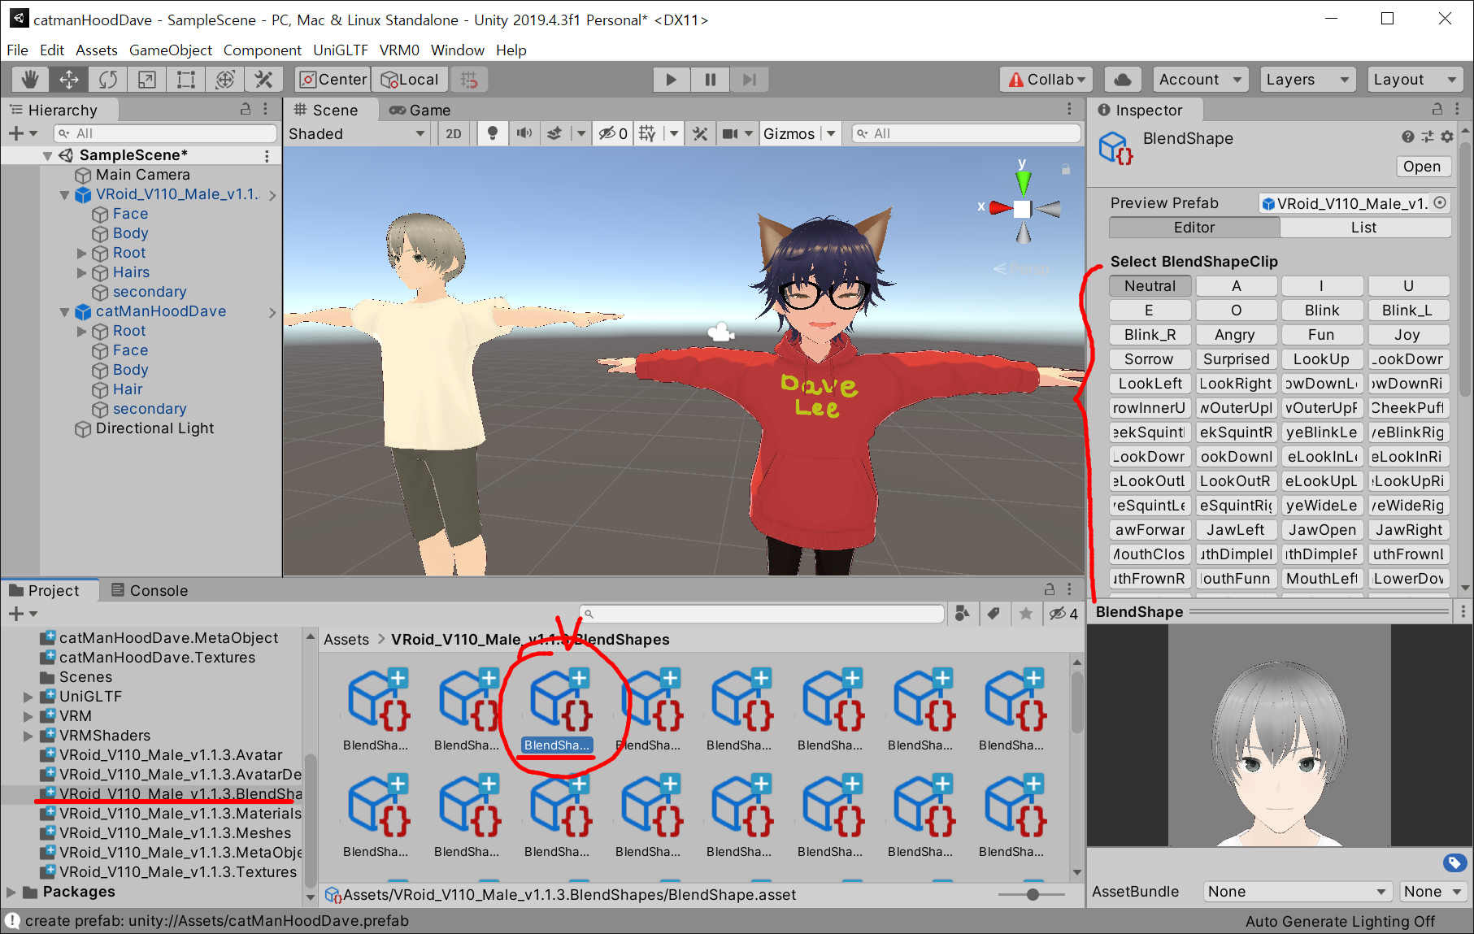Screen dimensions: 1474x934
Task: Open scene camera settings icon
Action: click(730, 134)
